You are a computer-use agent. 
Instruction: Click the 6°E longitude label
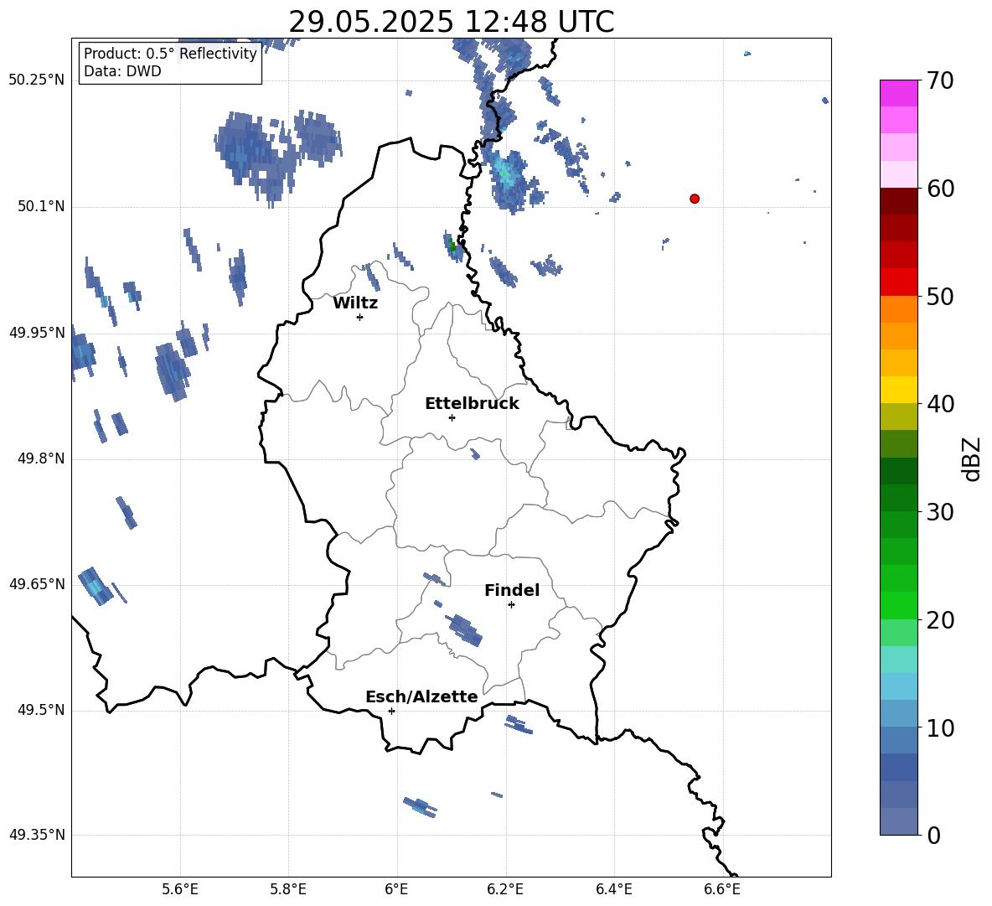(396, 889)
